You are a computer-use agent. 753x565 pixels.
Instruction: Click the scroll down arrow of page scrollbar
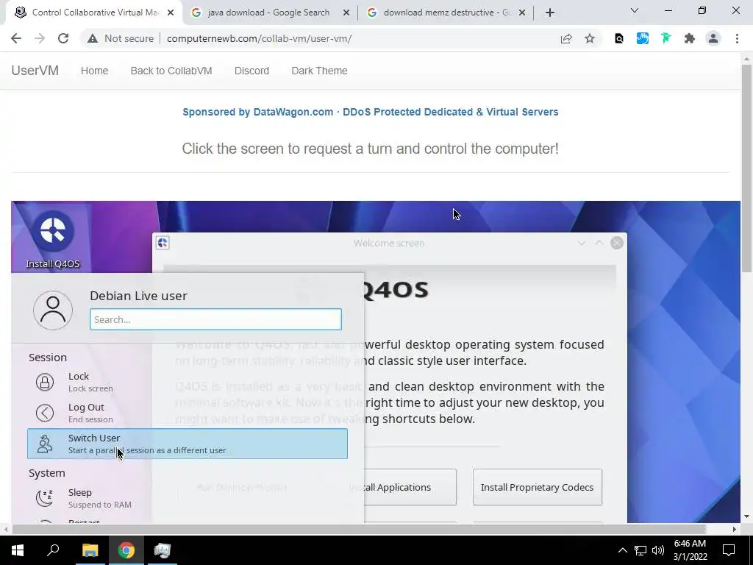746,517
